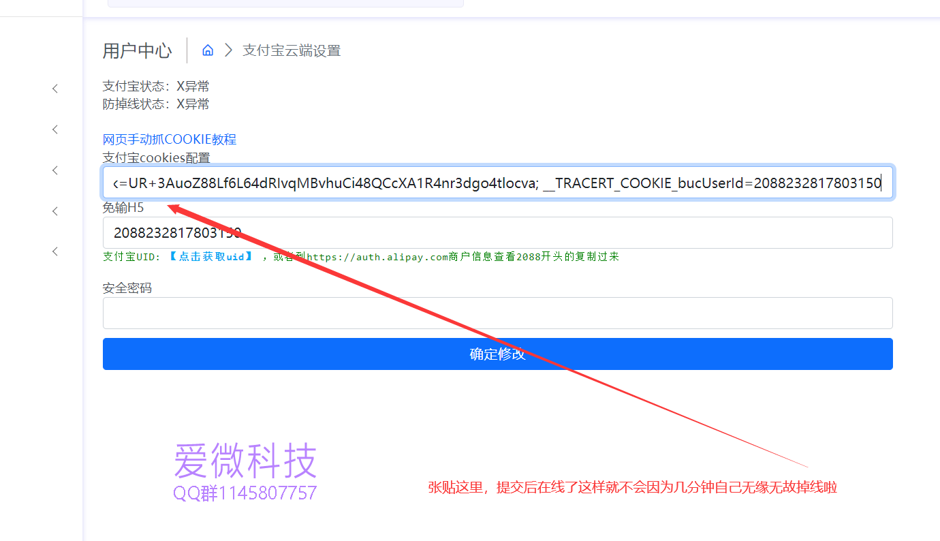Click the 安全密码 label
This screenshot has width=940, height=541.
click(x=127, y=288)
